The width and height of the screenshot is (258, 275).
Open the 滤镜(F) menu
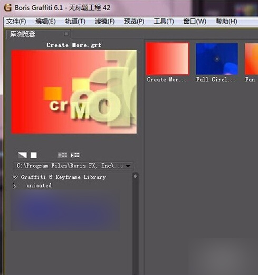point(104,22)
